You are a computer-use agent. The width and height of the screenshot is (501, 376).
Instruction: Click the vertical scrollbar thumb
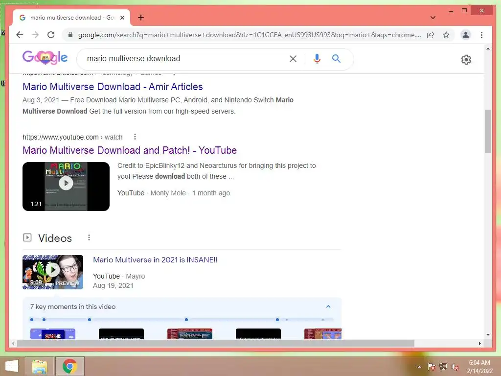[488, 131]
